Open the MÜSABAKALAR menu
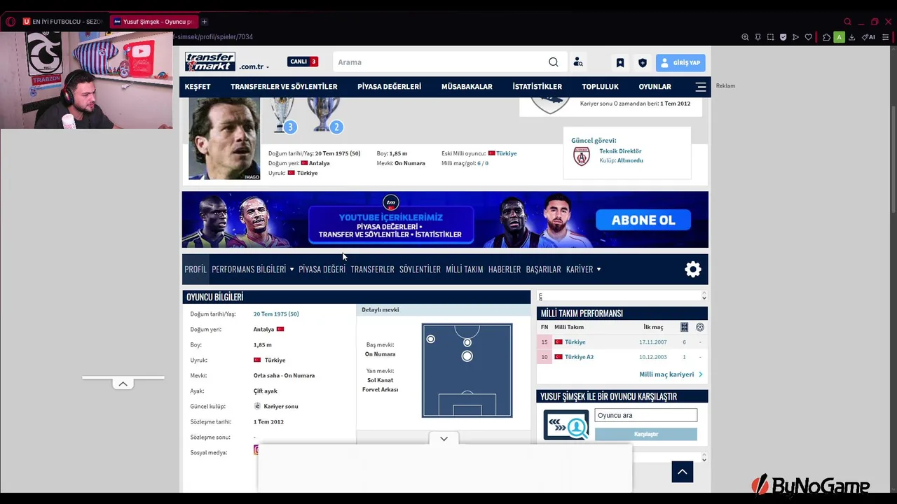The image size is (897, 504). click(x=467, y=87)
